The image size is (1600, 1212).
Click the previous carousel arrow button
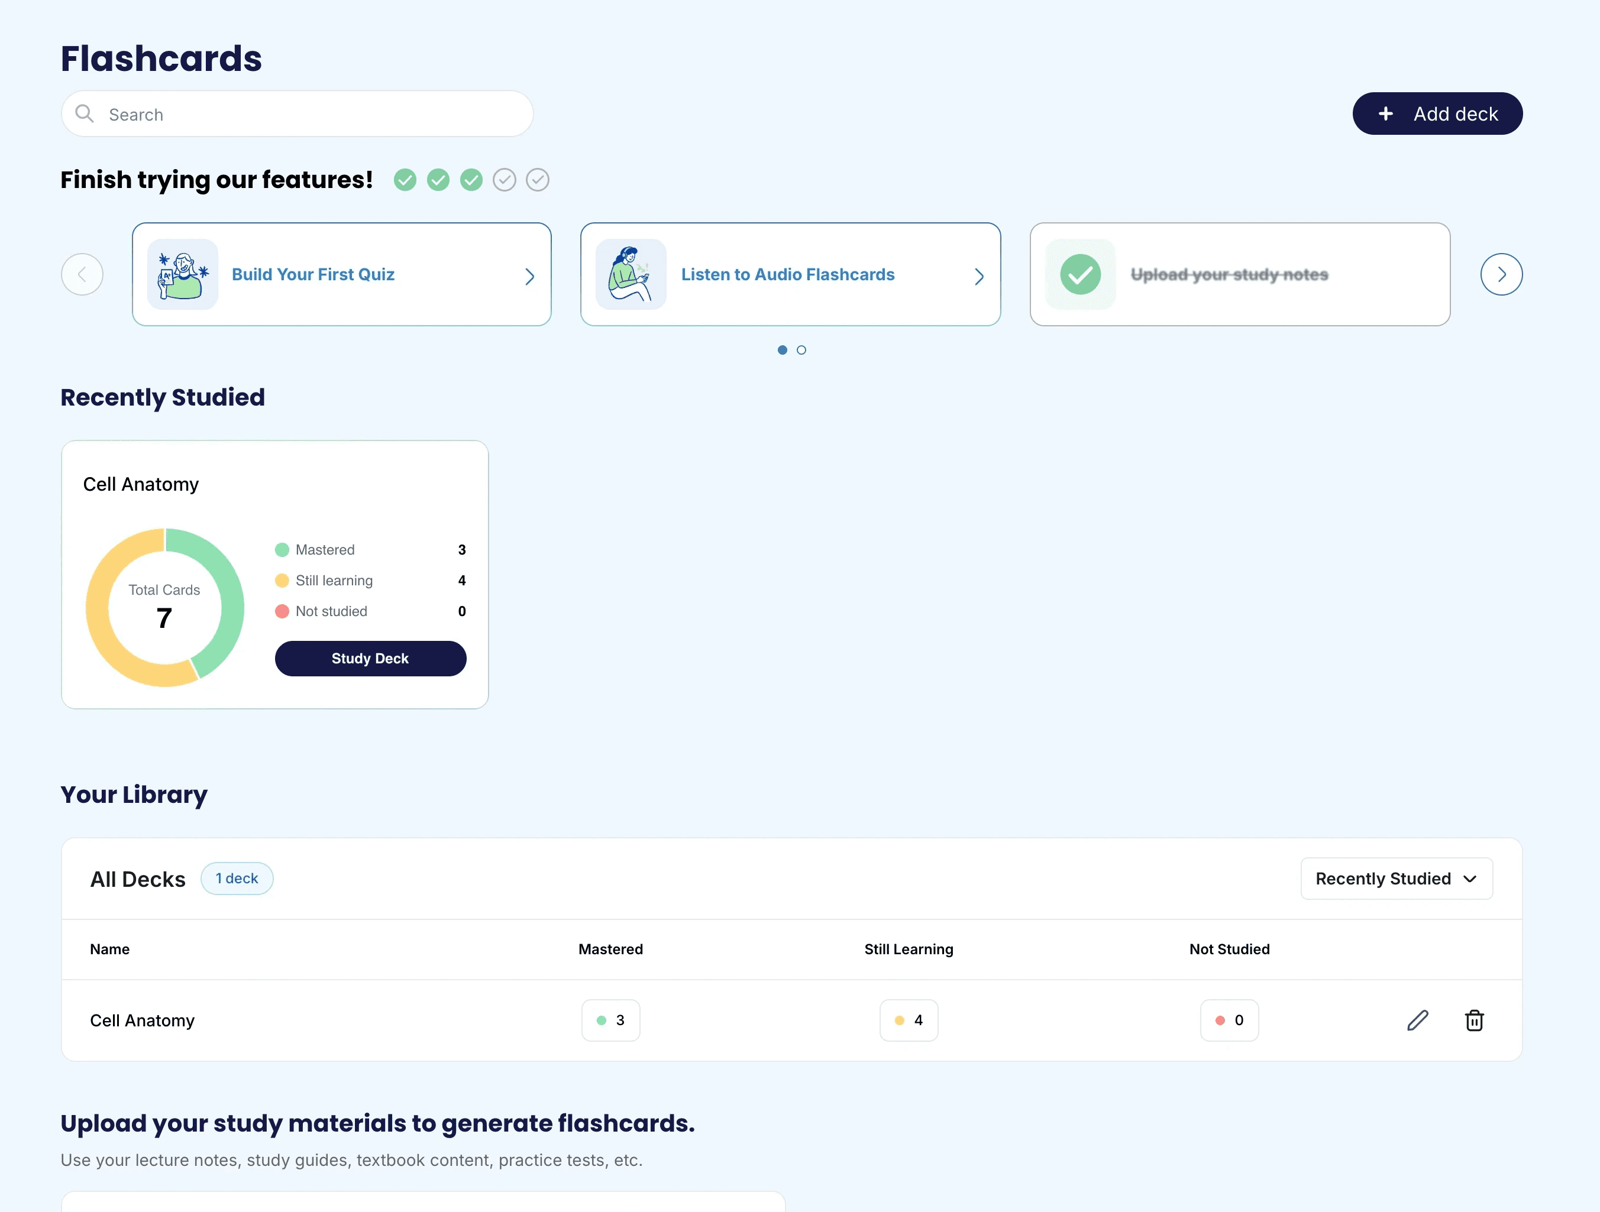click(x=82, y=274)
